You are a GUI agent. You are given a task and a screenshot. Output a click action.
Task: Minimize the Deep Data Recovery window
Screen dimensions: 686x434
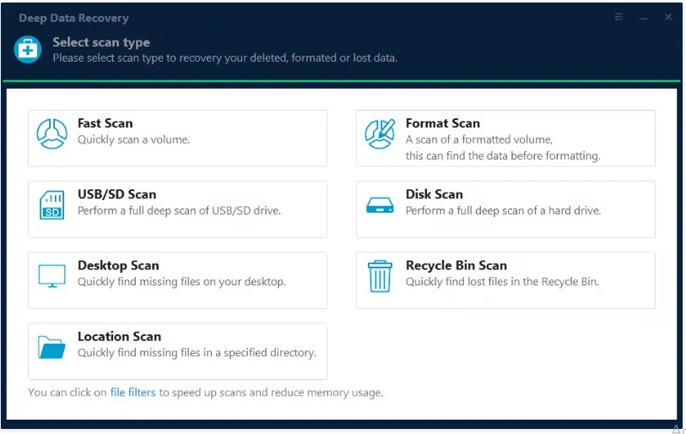(643, 18)
